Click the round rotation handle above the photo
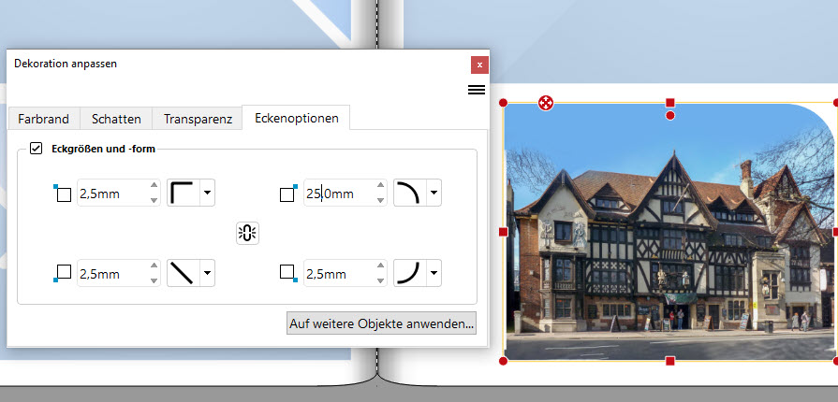 click(x=670, y=115)
